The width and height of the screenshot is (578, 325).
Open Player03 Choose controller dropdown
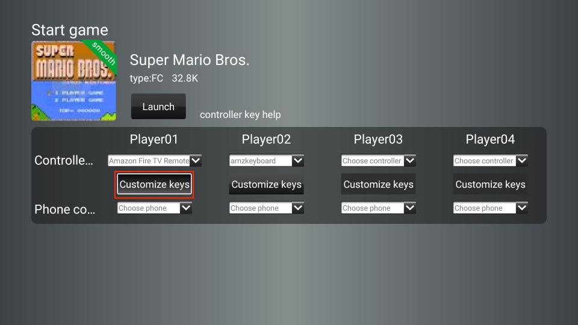379,161
